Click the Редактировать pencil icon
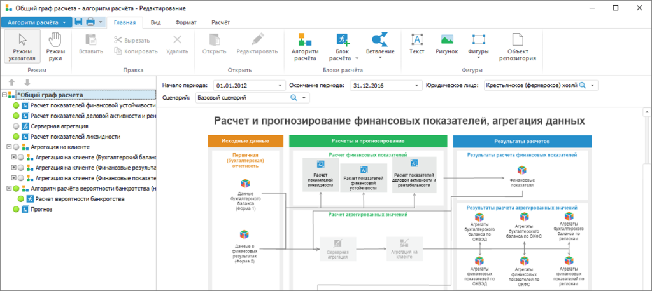Image resolution: width=652 pixels, height=291 pixels. point(257,40)
